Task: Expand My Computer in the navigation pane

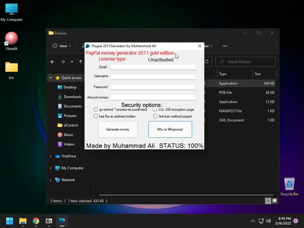Action: [x=50, y=168]
